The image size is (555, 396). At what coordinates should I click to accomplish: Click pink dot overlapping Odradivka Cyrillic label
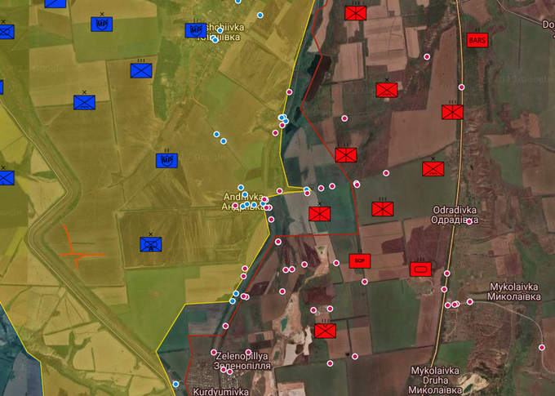coord(469,222)
